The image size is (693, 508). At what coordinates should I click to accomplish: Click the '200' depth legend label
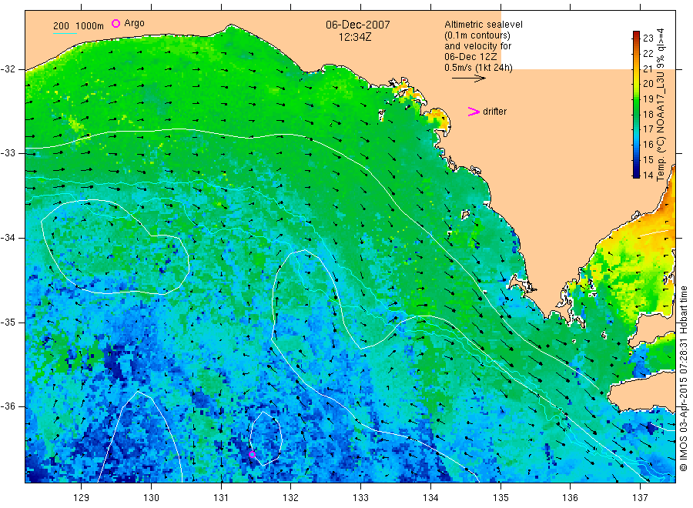pyautogui.click(x=61, y=26)
